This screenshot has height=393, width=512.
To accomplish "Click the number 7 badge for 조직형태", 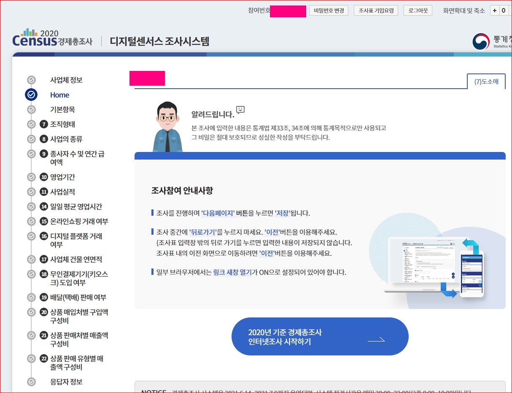I will click(44, 125).
